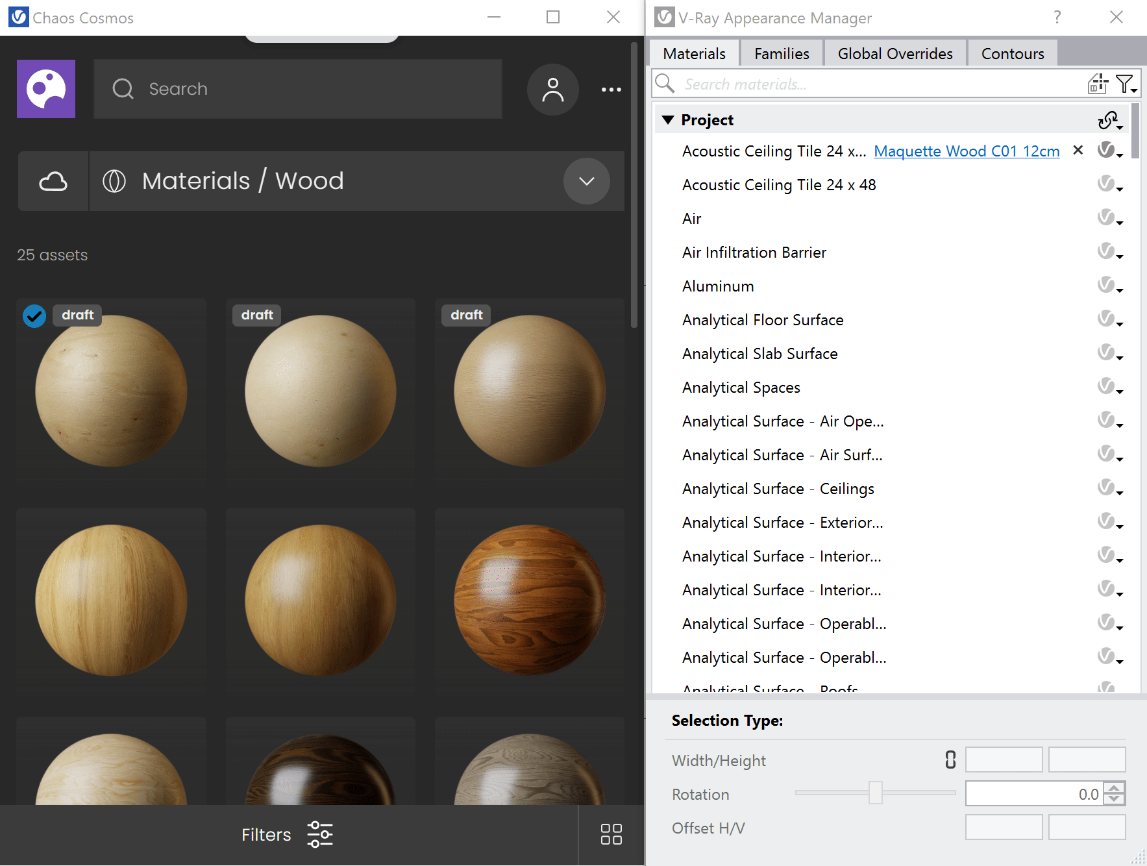Screen dimensions: 1147x866
Task: Open V-Ray menu for Analytical Floor Surface
Action: click(1110, 319)
